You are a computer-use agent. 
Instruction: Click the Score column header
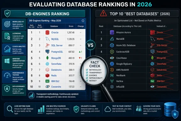tap(71, 26)
